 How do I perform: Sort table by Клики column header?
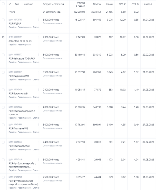pos(109,4)
